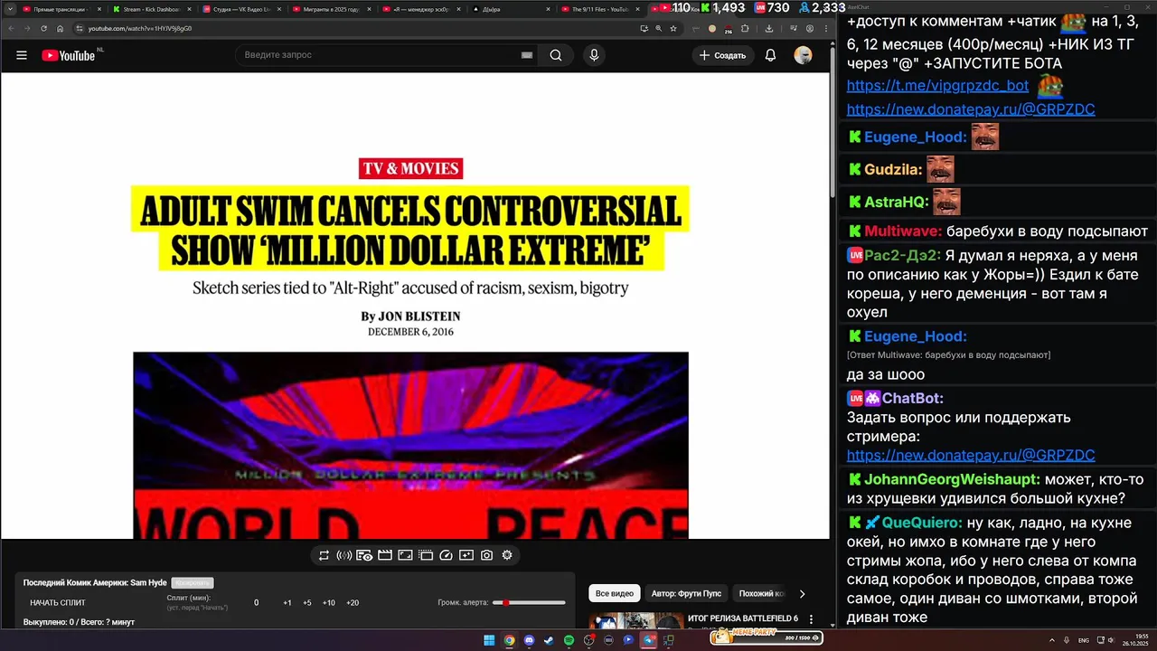The height and width of the screenshot is (651, 1157).
Task: Open YouTube notifications bell
Action: click(x=770, y=55)
